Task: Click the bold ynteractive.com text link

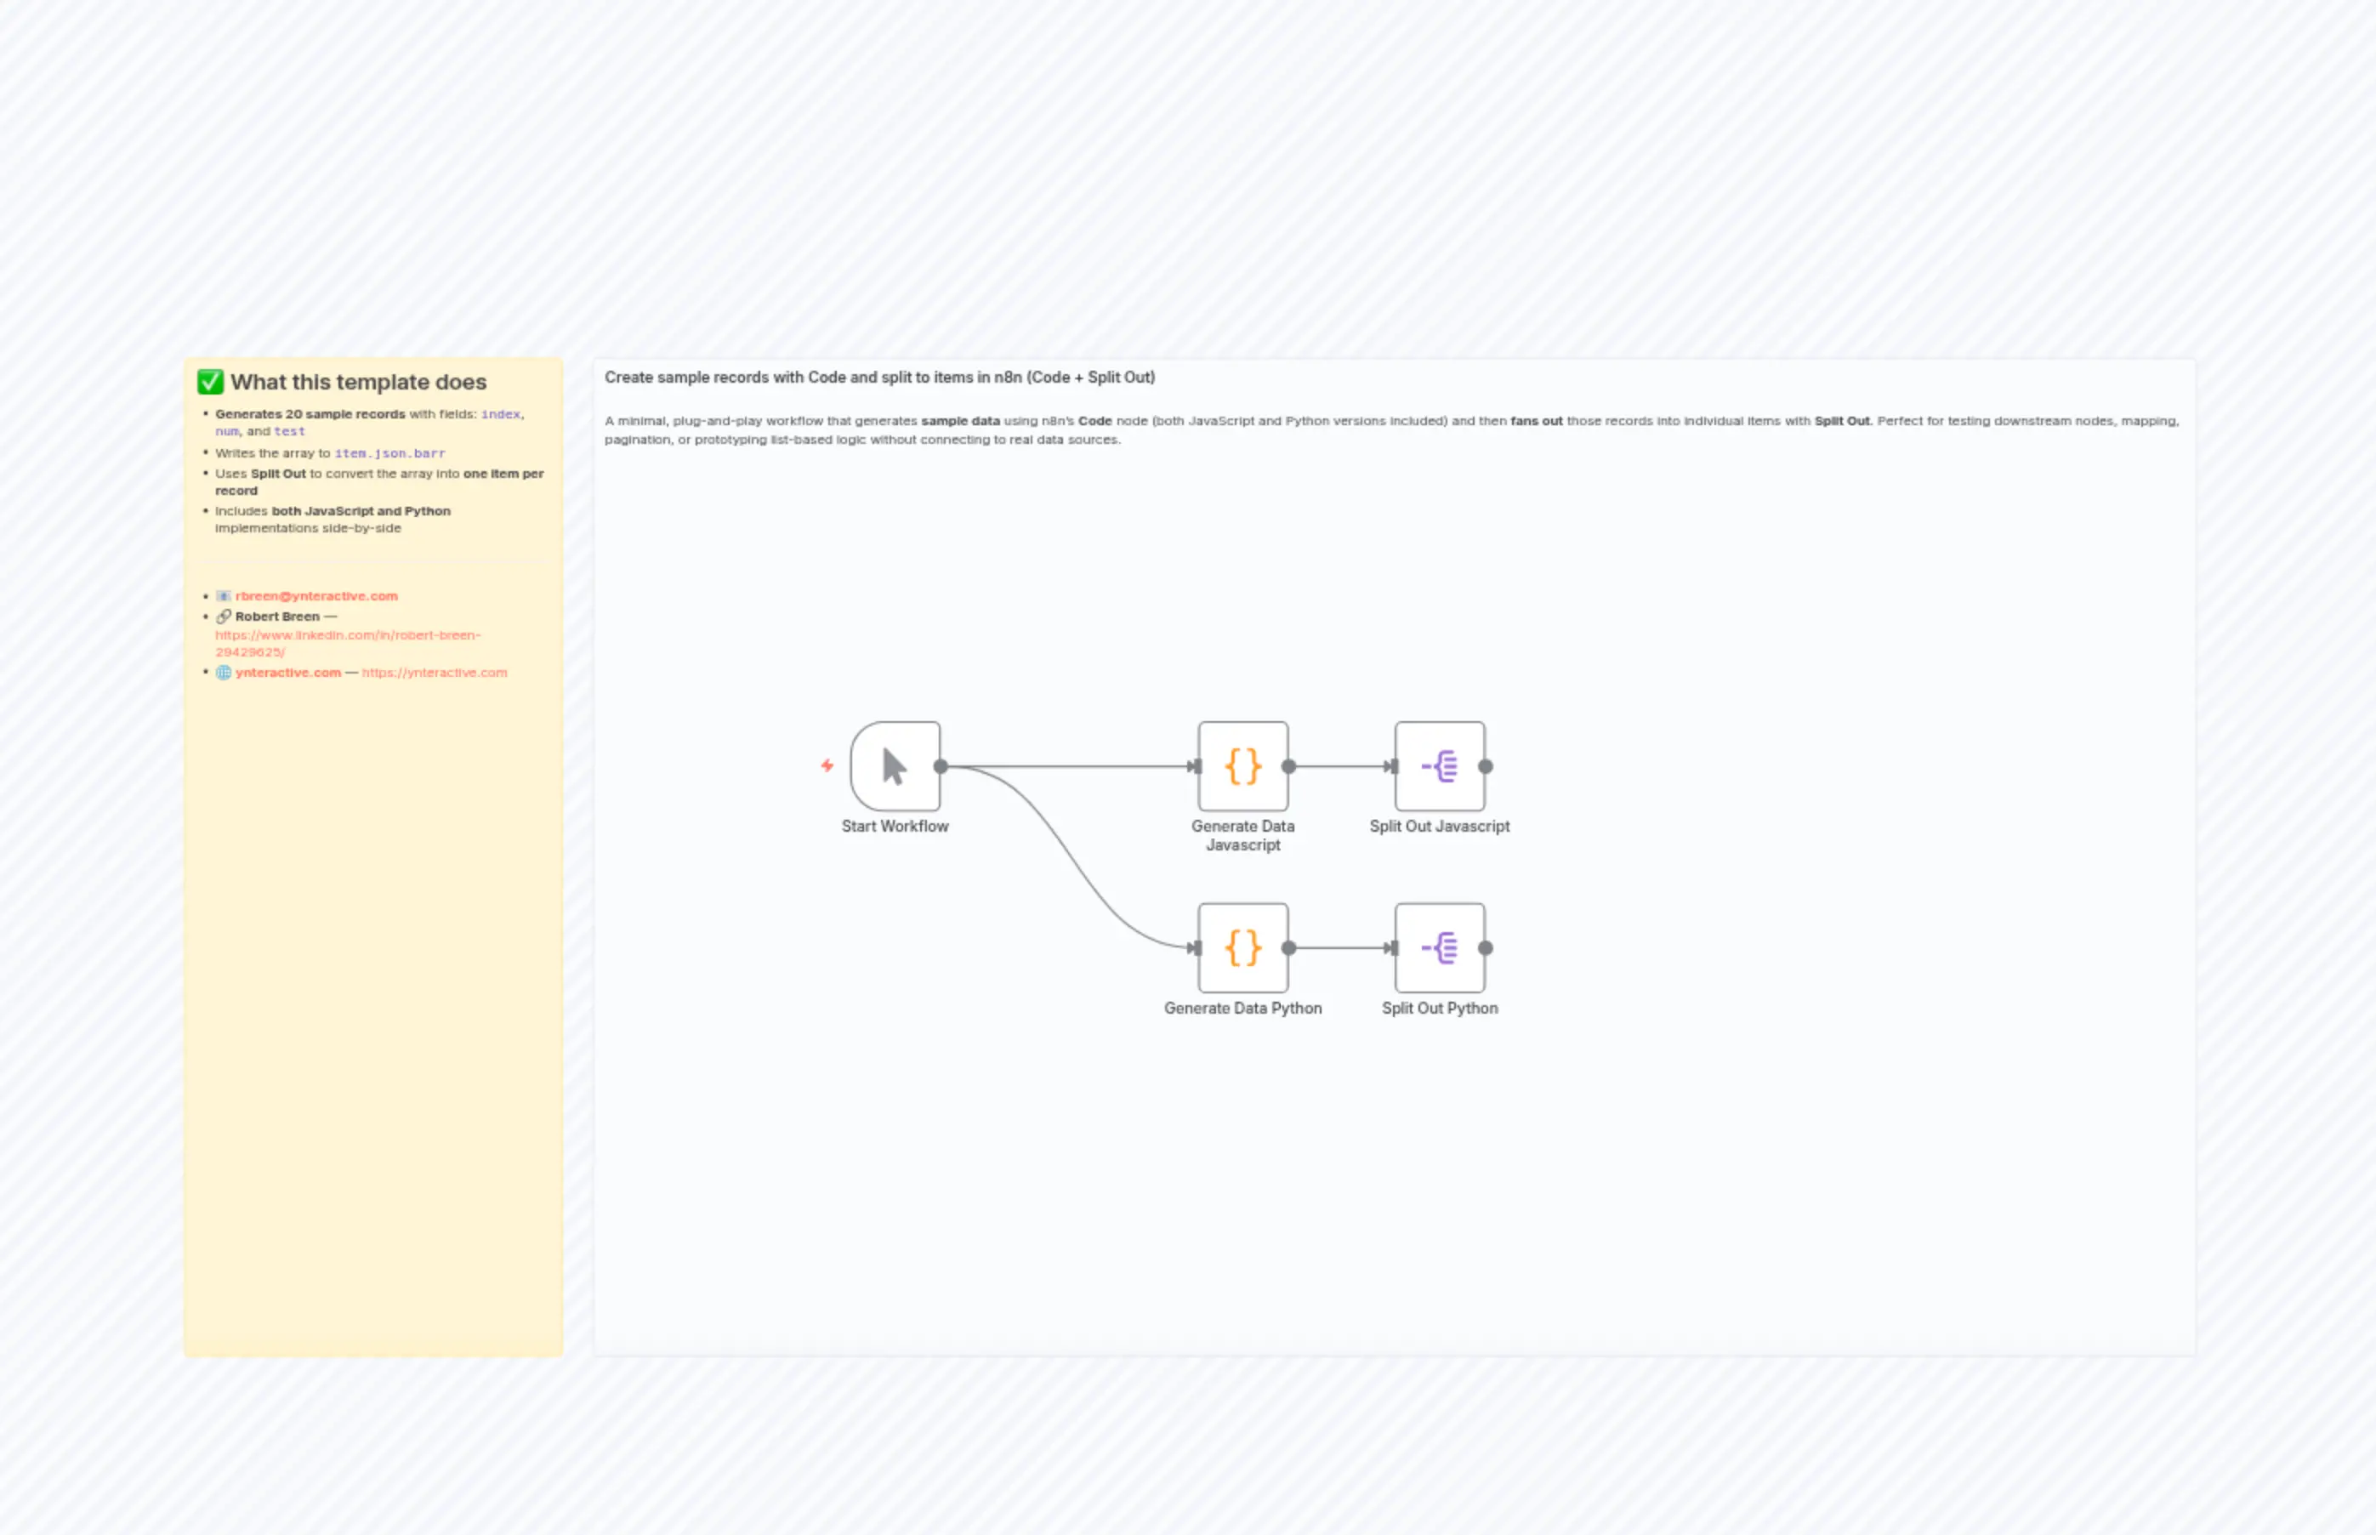Action: click(x=288, y=673)
